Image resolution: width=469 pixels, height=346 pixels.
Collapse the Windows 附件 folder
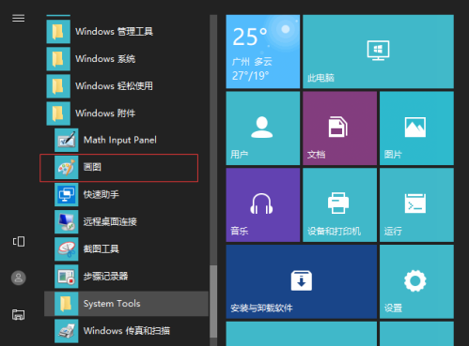(x=125, y=113)
